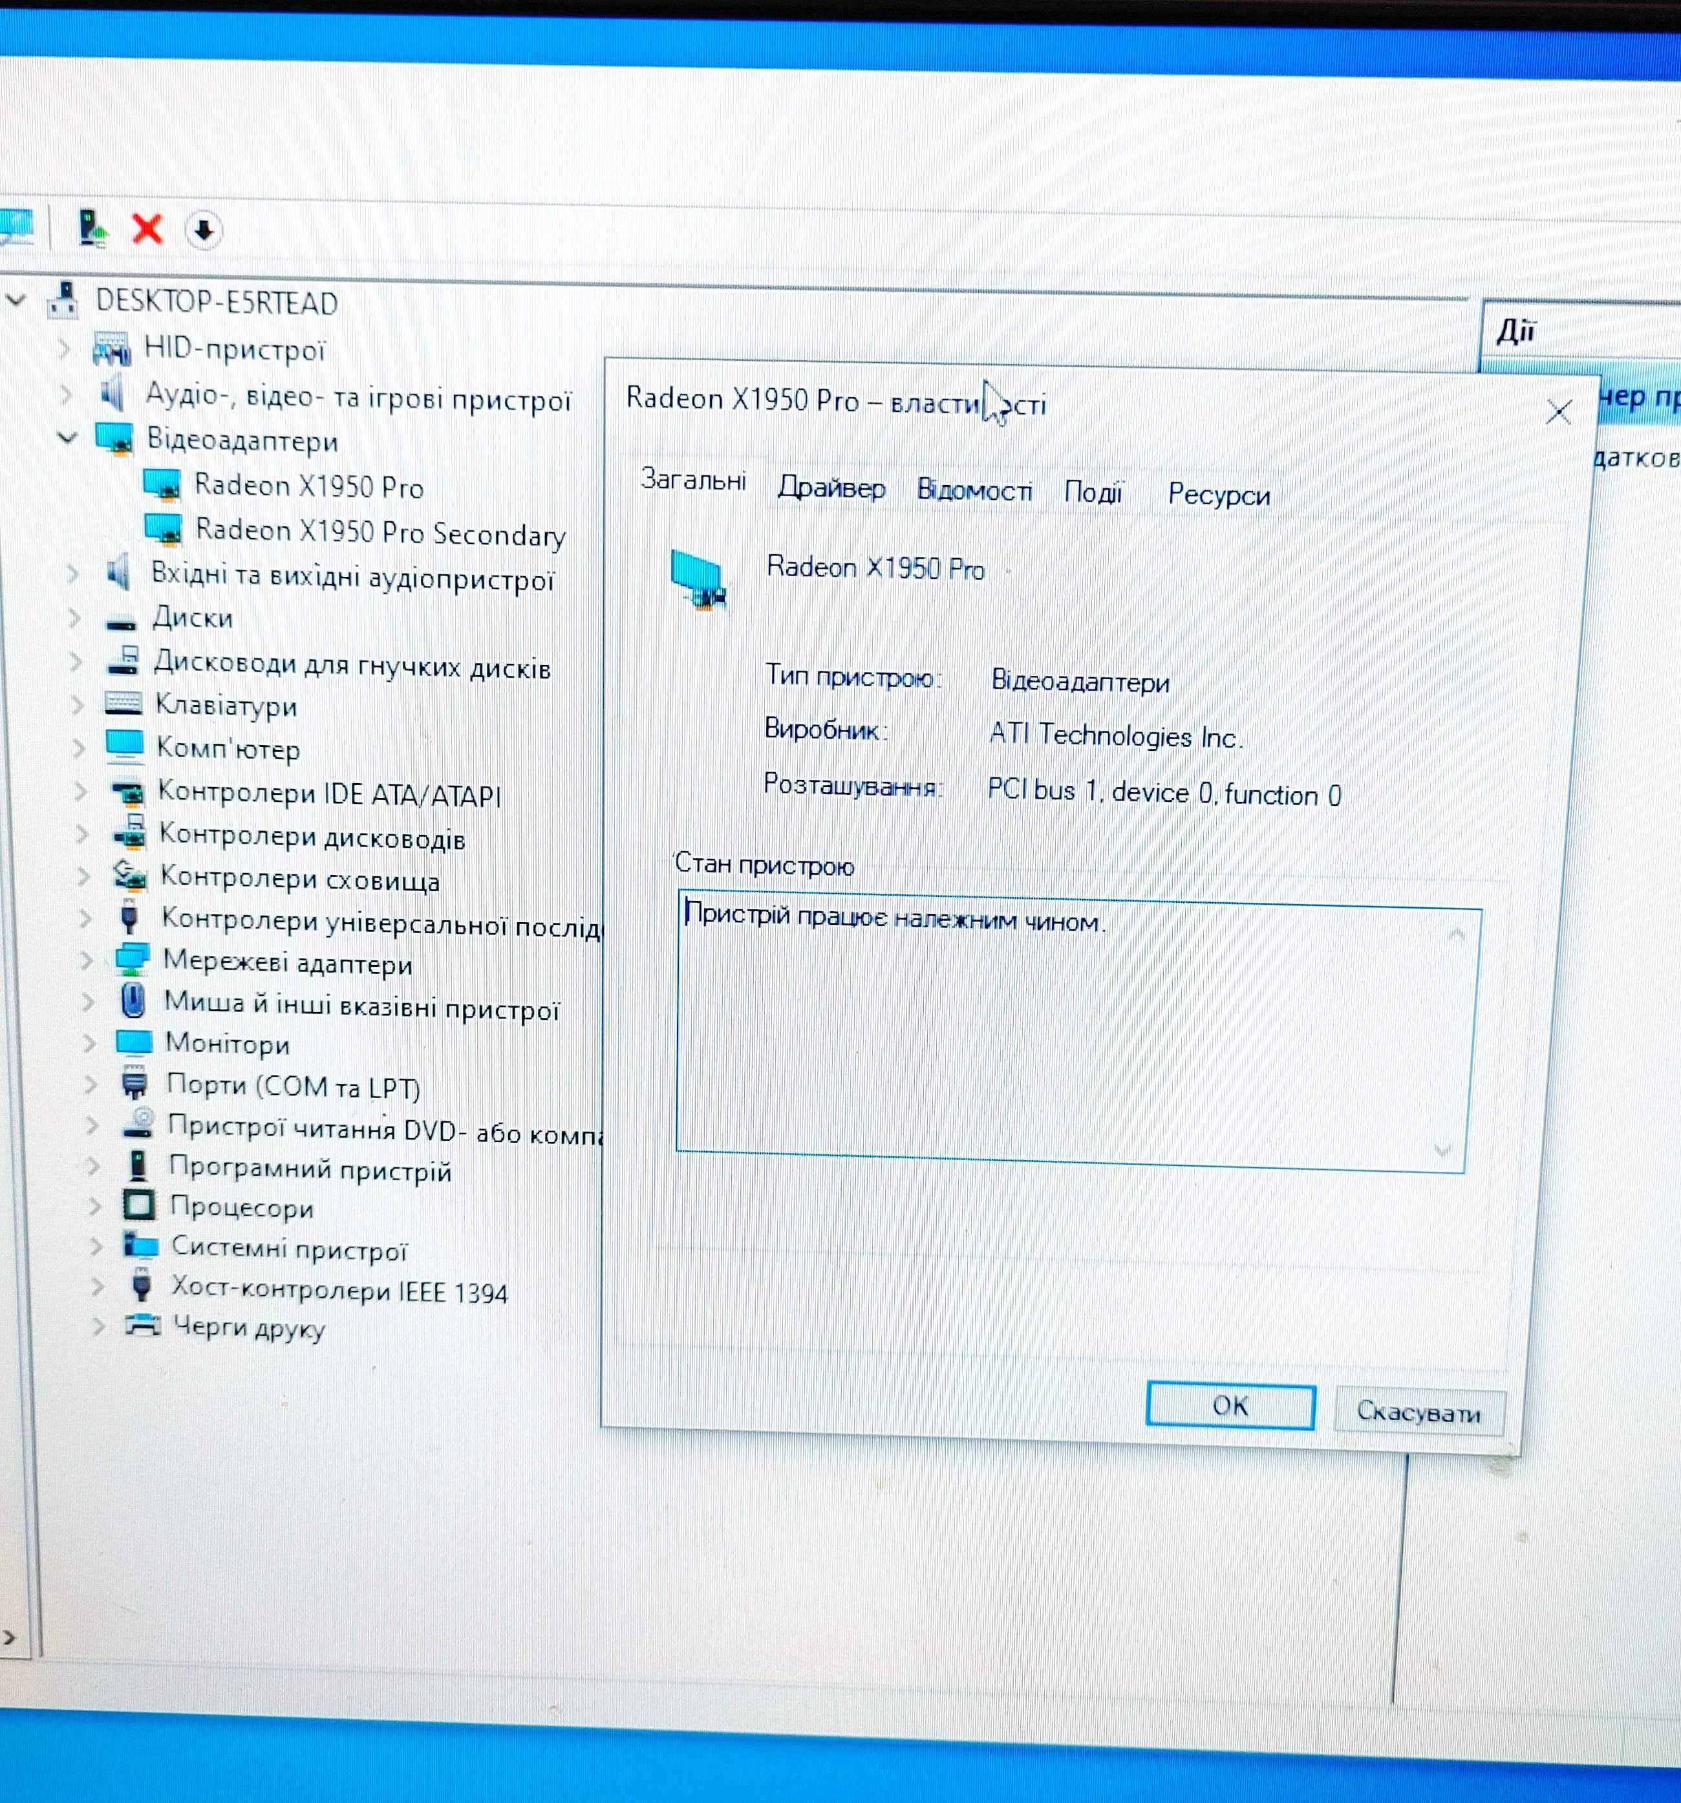
Task: Expand the Монітори node
Action: (x=89, y=1043)
